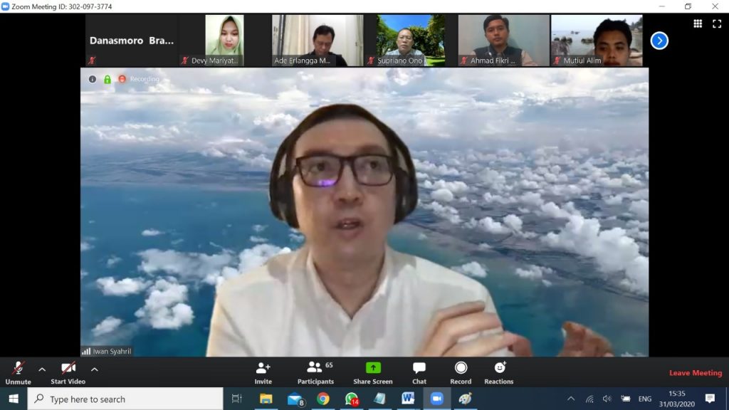Image resolution: width=729 pixels, height=410 pixels.
Task: Switch to gallery view grid icon
Action: coord(698,23)
